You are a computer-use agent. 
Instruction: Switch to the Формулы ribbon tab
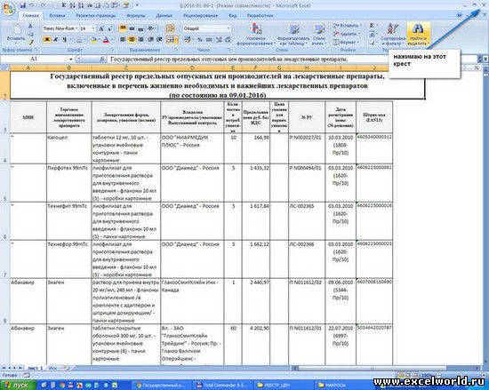coord(136,15)
